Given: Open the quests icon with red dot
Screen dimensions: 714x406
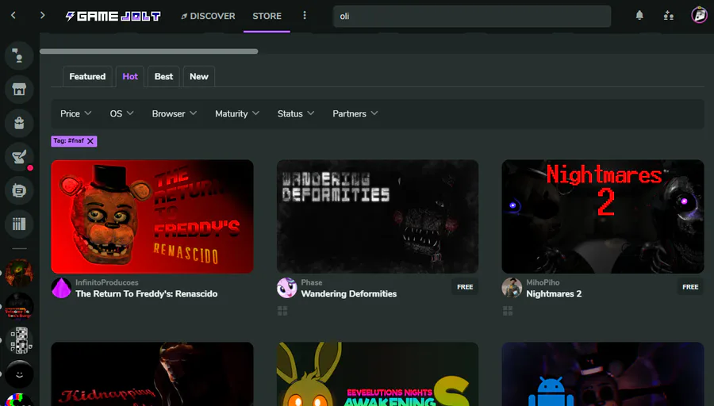Looking at the screenshot, I should tap(19, 156).
